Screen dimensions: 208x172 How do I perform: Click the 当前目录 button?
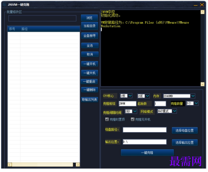click(89, 26)
